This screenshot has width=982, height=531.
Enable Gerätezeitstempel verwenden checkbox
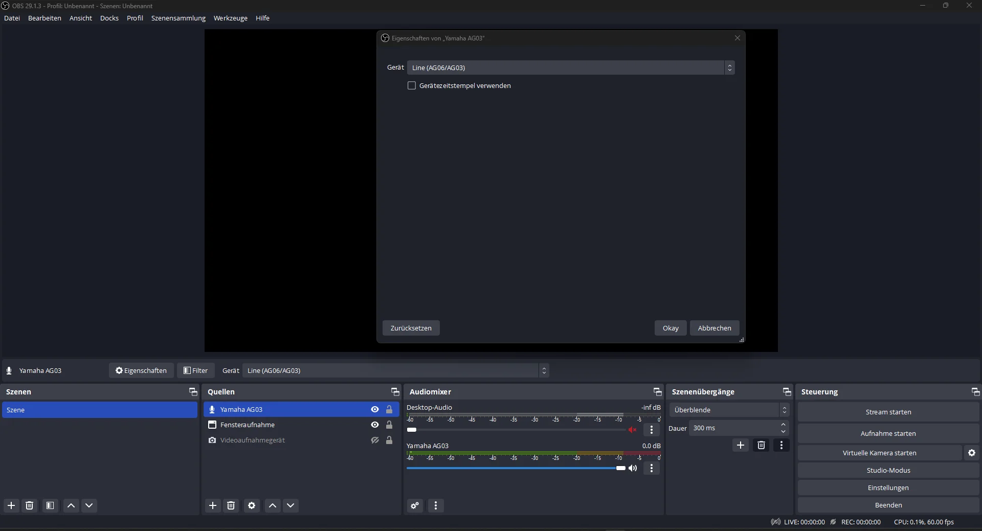pyautogui.click(x=412, y=85)
